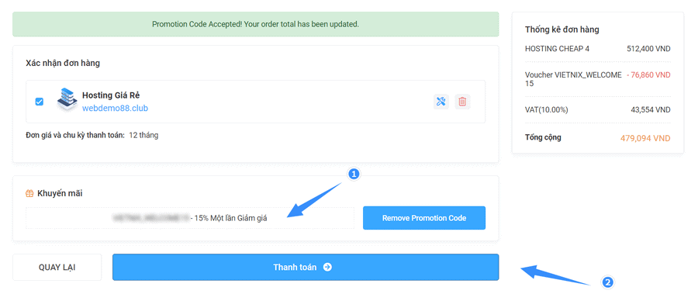Click the Xác nhận đơn hàng heading

(63, 63)
